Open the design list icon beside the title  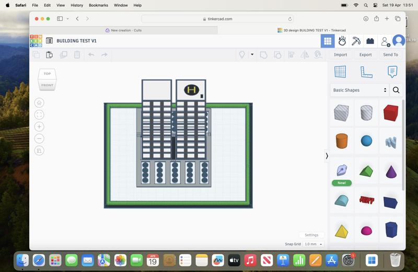tap(49, 41)
